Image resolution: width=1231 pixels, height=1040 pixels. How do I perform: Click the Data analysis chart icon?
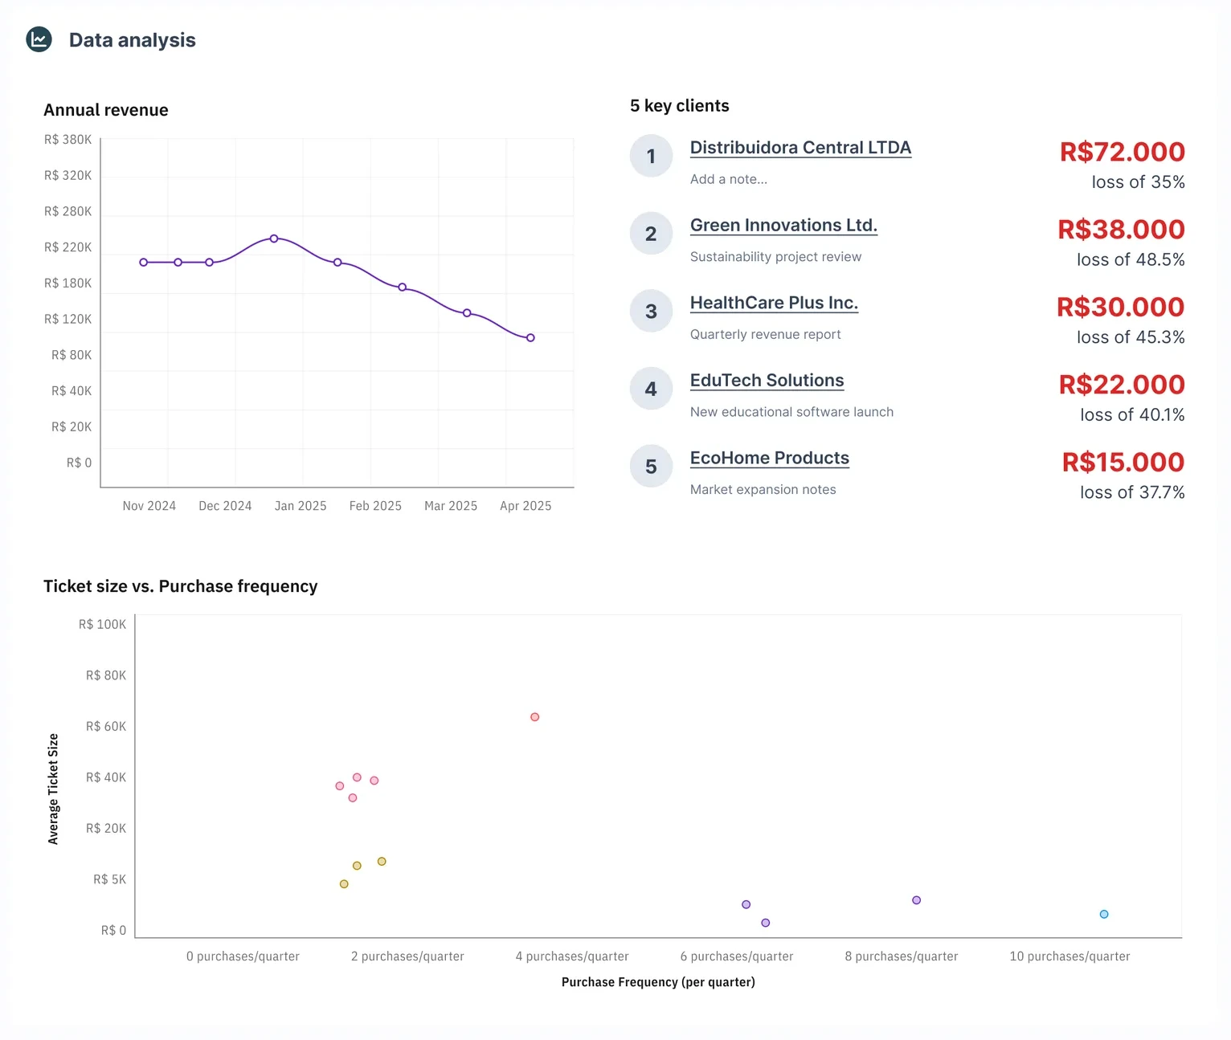39,39
